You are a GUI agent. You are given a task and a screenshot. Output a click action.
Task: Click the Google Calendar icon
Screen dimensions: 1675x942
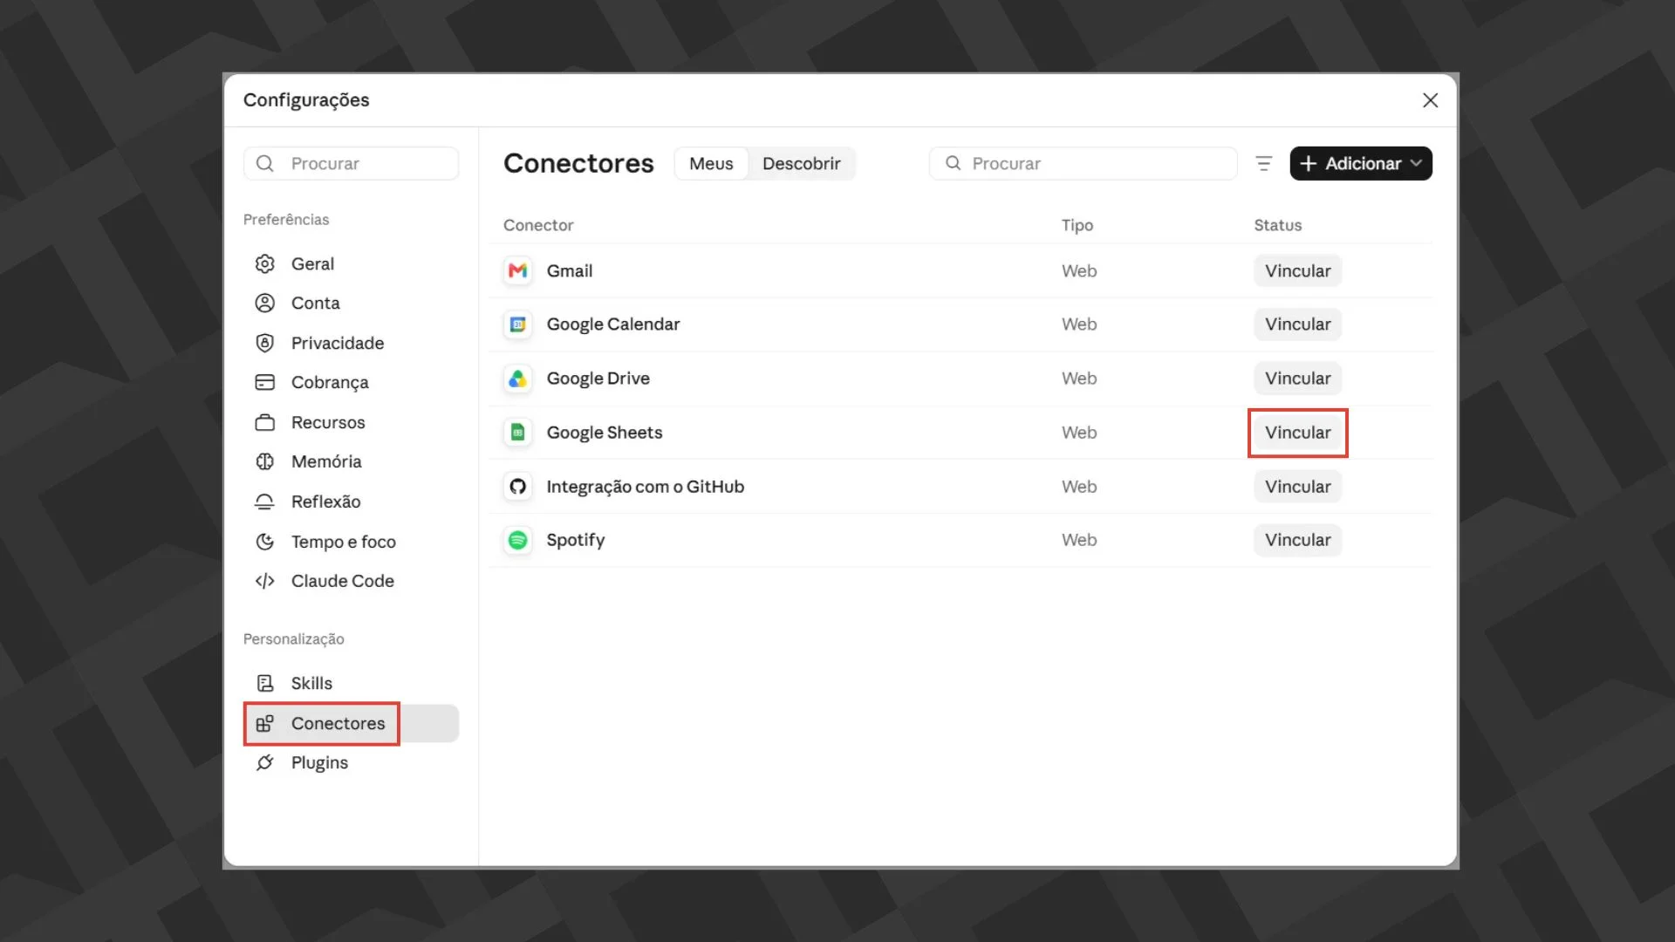(517, 324)
